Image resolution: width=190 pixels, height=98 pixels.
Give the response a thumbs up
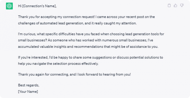[175, 5]
